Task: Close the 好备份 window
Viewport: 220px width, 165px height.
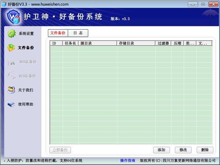Action: (x=213, y=4)
